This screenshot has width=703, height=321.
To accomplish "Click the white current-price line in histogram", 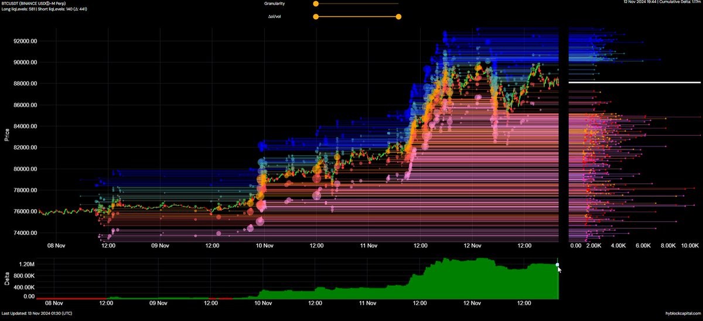I will coord(634,83).
